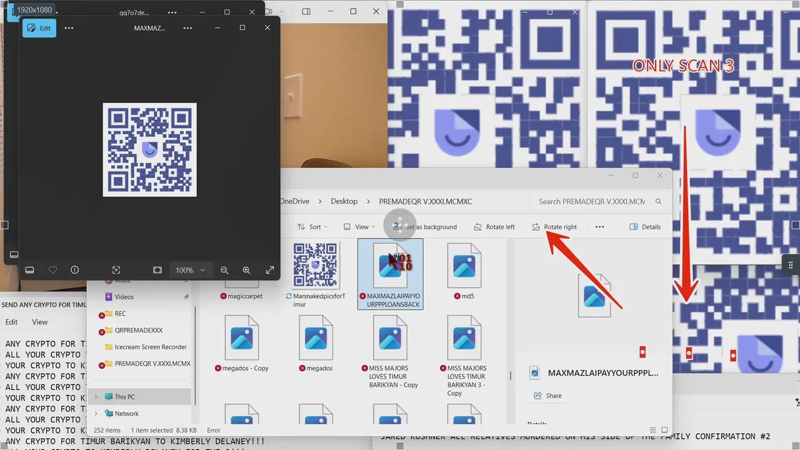The width and height of the screenshot is (800, 450).
Task: Enter full screen in Photos viewer
Action: point(270,270)
